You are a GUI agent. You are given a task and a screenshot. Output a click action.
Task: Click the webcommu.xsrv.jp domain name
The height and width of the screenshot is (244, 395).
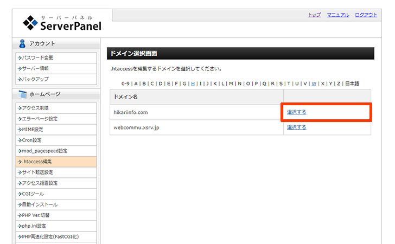click(136, 127)
